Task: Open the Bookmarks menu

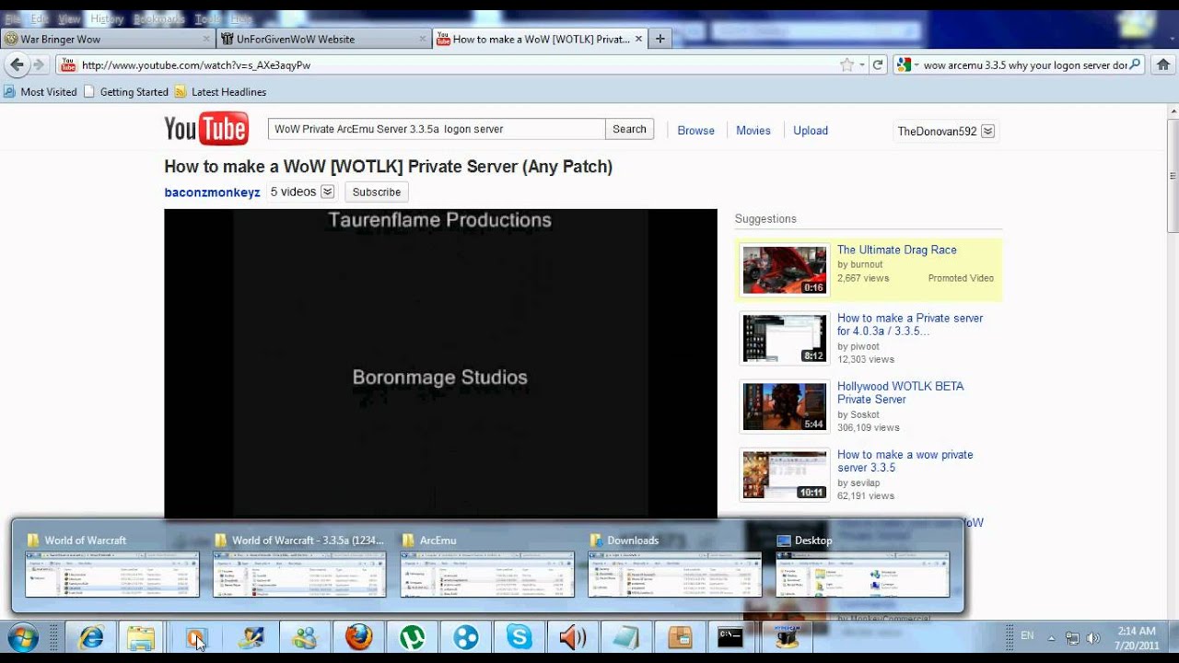Action: coord(158,18)
